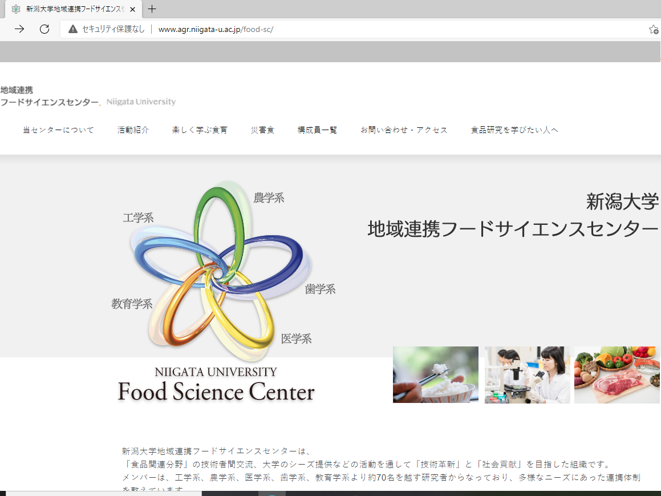Open the 活動紹介 menu item
Image resolution: width=661 pixels, height=496 pixels.
click(x=133, y=130)
